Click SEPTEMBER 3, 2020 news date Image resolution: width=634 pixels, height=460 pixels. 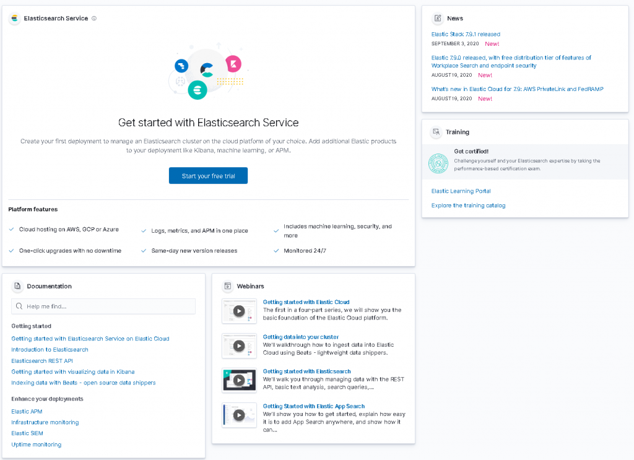coord(455,44)
